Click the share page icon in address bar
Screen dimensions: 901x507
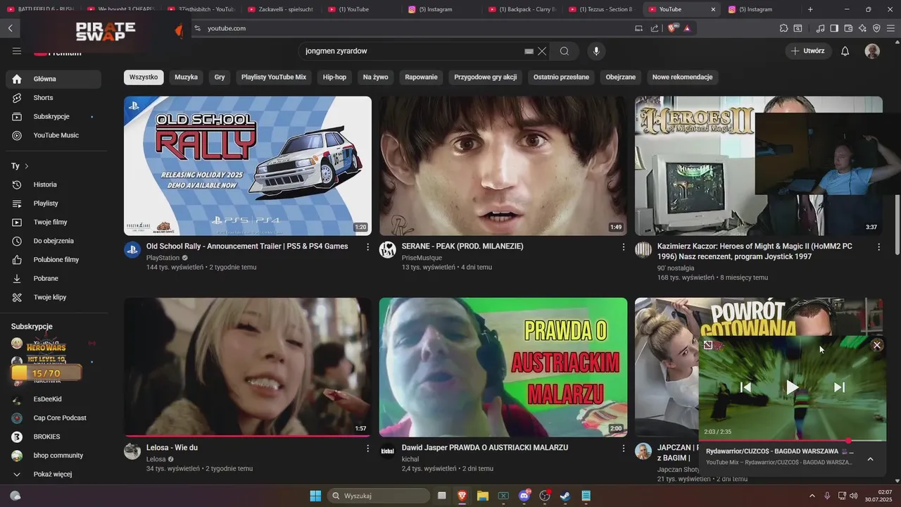click(655, 28)
